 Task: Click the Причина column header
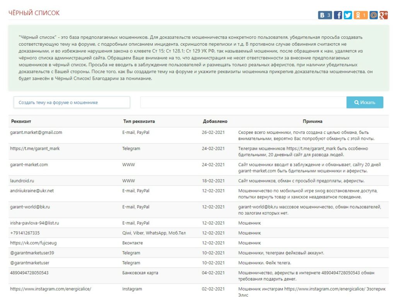pyautogui.click(x=312, y=121)
